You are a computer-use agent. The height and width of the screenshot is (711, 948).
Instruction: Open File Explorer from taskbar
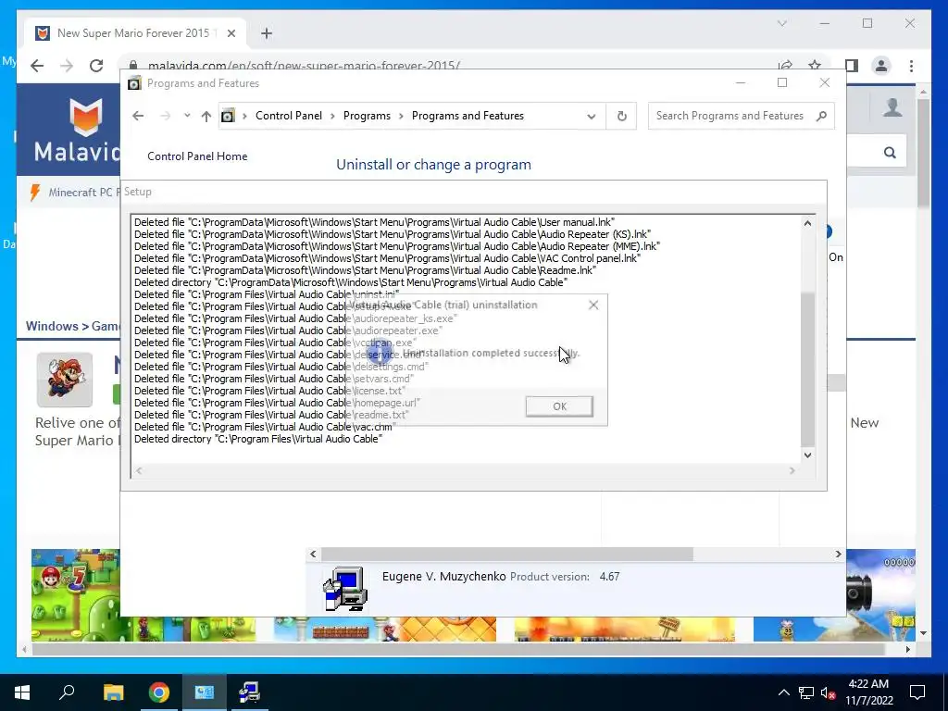coord(113,692)
